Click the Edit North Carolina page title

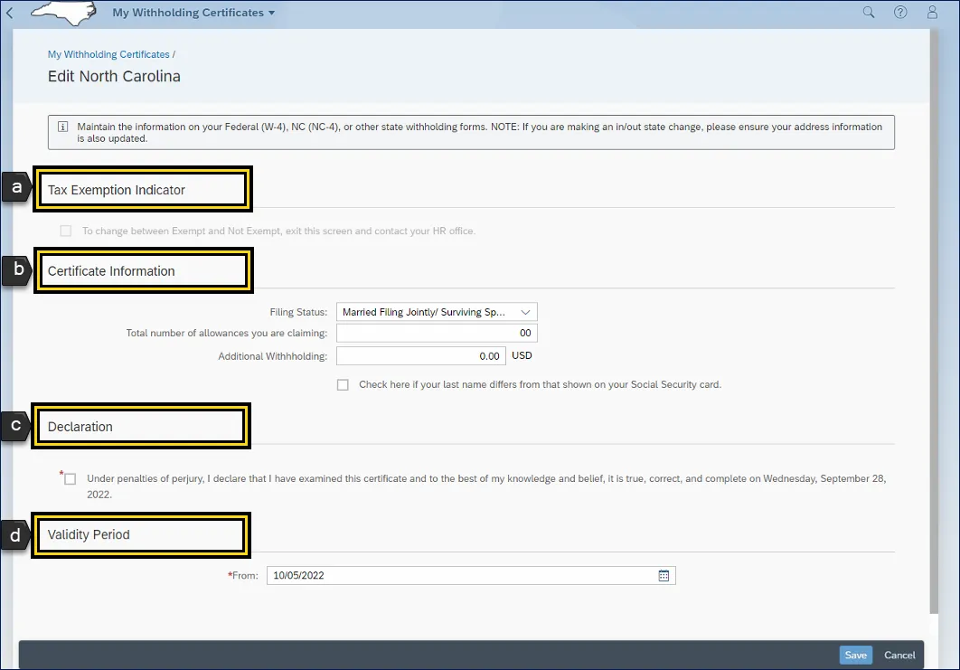(x=114, y=77)
